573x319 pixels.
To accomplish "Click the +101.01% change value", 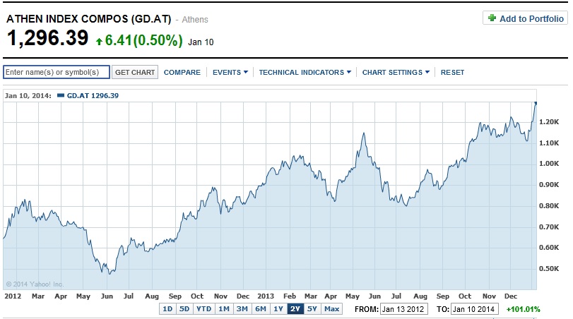I will (523, 309).
